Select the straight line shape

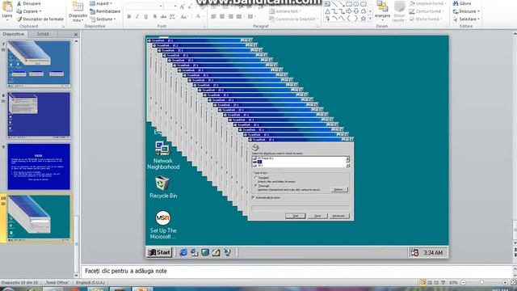pos(334,4)
